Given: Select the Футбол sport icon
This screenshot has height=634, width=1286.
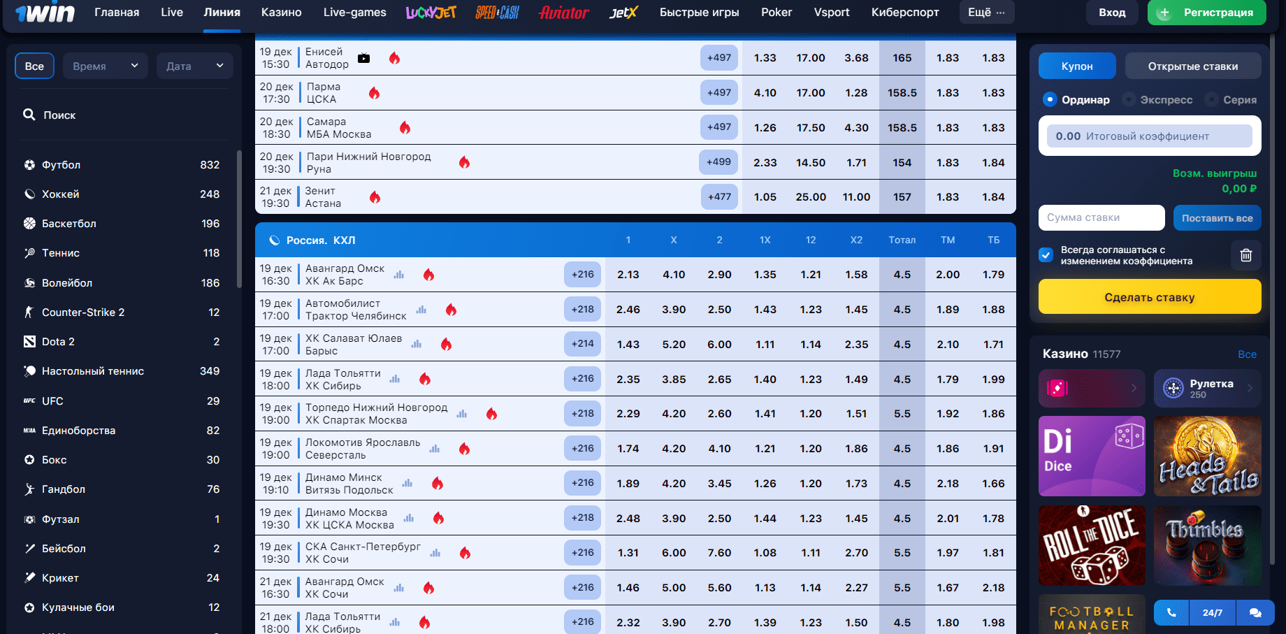Looking at the screenshot, I should click(x=29, y=165).
